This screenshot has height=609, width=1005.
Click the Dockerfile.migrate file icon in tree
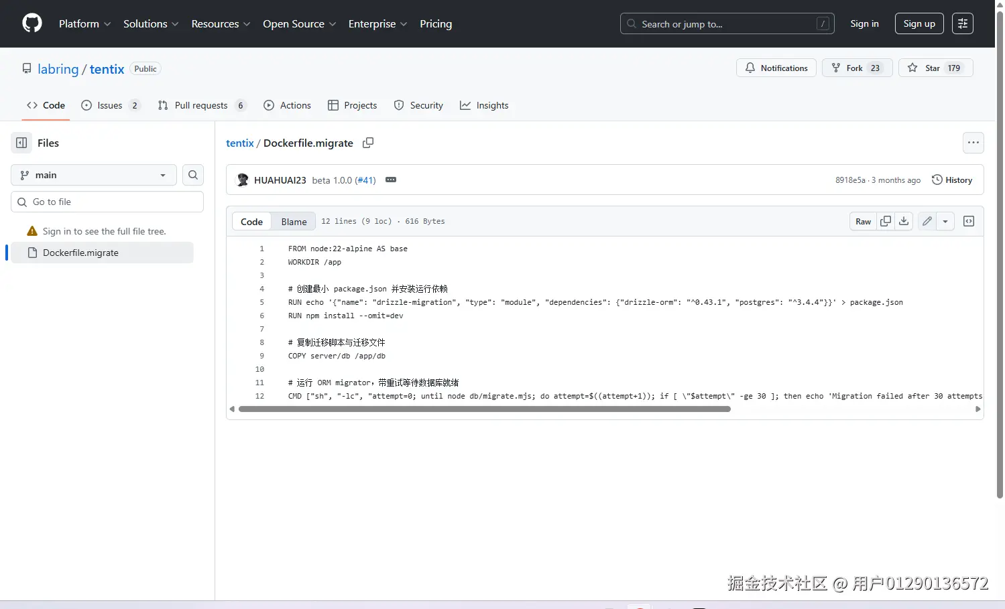pos(32,253)
